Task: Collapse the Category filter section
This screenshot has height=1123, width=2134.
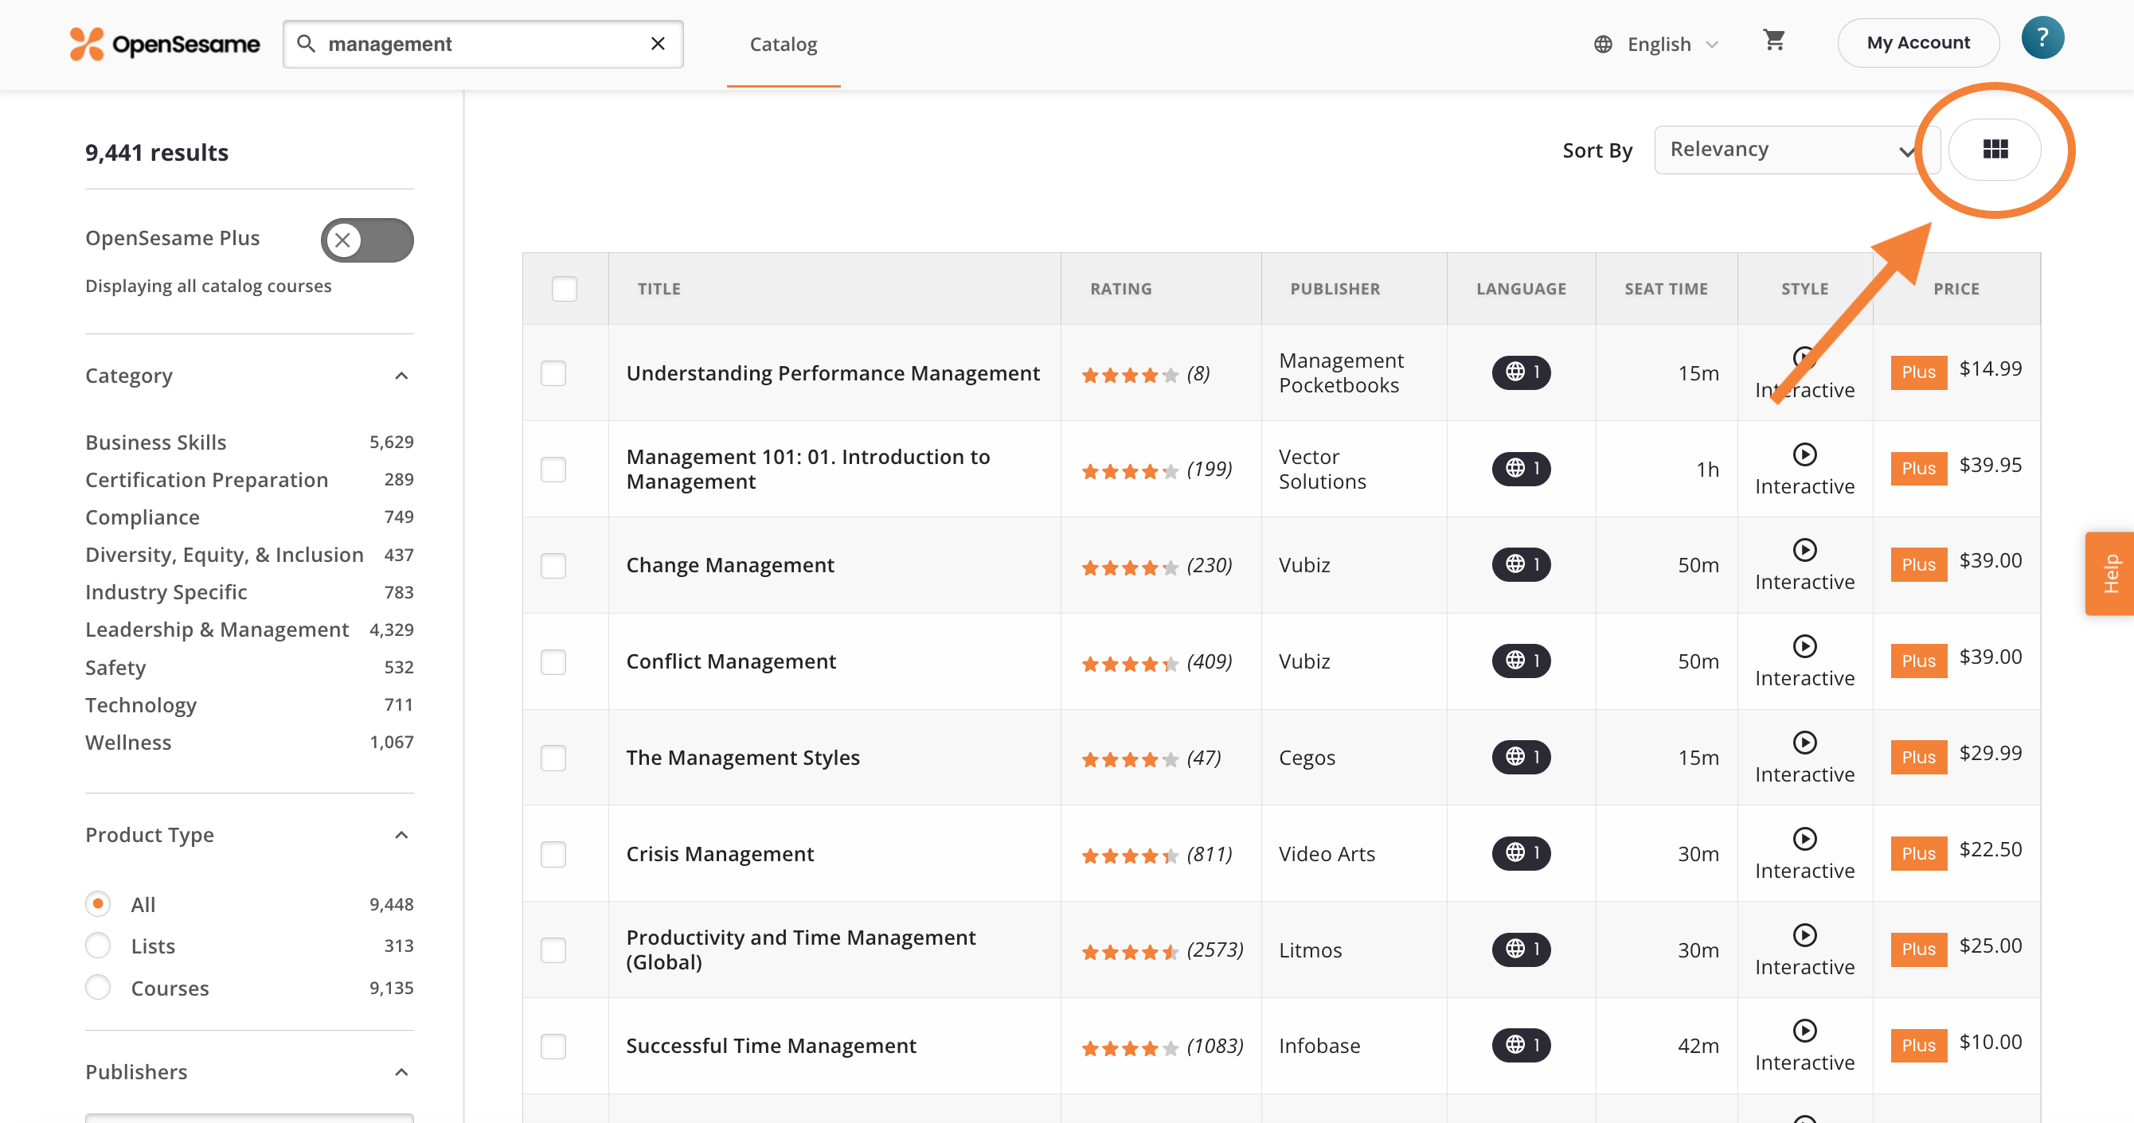Action: pyautogui.click(x=401, y=376)
